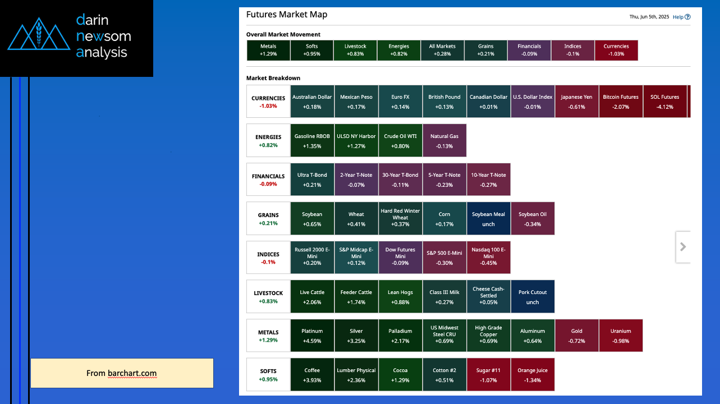The width and height of the screenshot is (720, 404).
Task: Open the barchart.com link
Action: 132,373
